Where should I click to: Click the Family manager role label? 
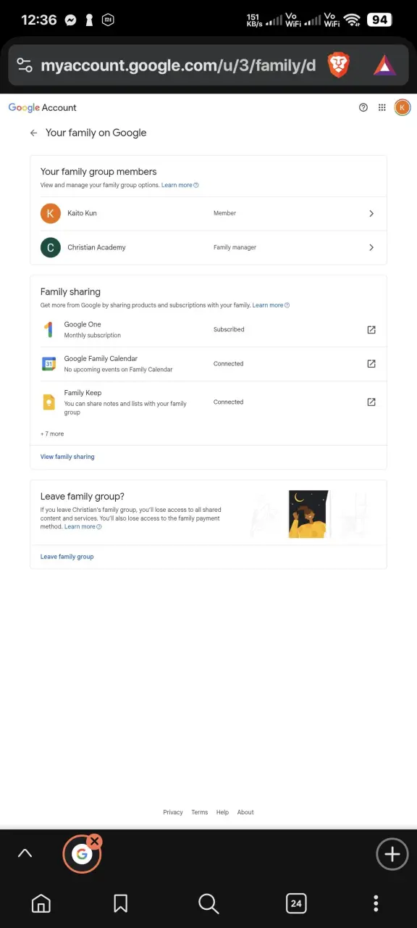point(235,247)
